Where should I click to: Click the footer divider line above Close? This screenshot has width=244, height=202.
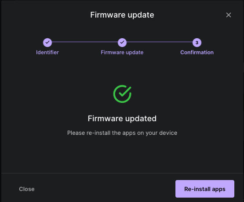(122, 173)
